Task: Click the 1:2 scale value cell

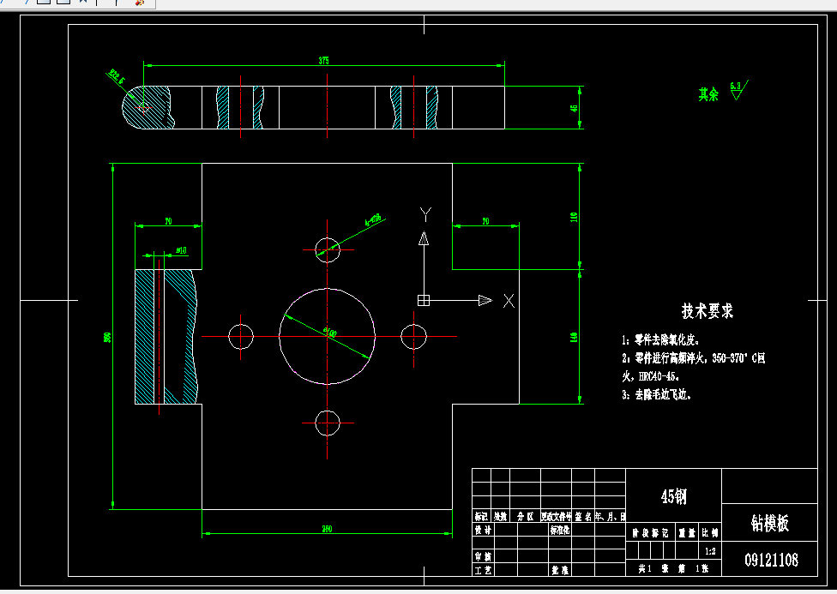Action: 710,551
